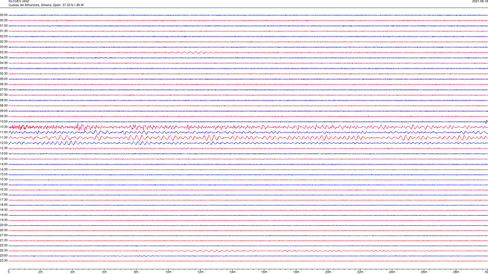Click the 28m axis tick label
488x274 pixels.
click(x=456, y=272)
